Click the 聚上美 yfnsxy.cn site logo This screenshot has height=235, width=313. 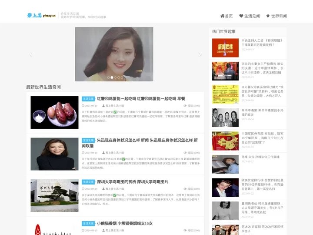41,15
